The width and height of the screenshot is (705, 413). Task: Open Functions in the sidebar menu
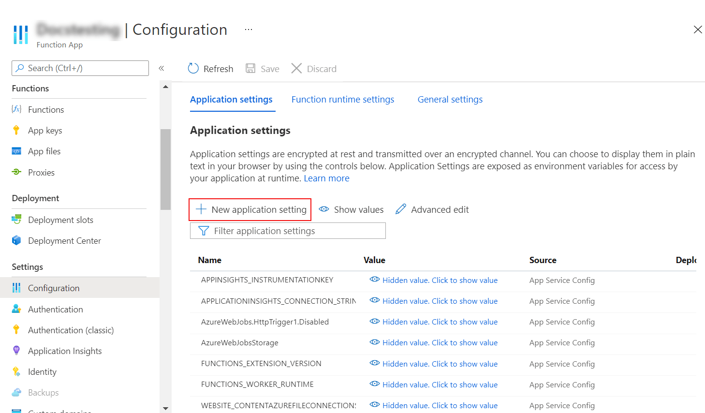(x=46, y=110)
